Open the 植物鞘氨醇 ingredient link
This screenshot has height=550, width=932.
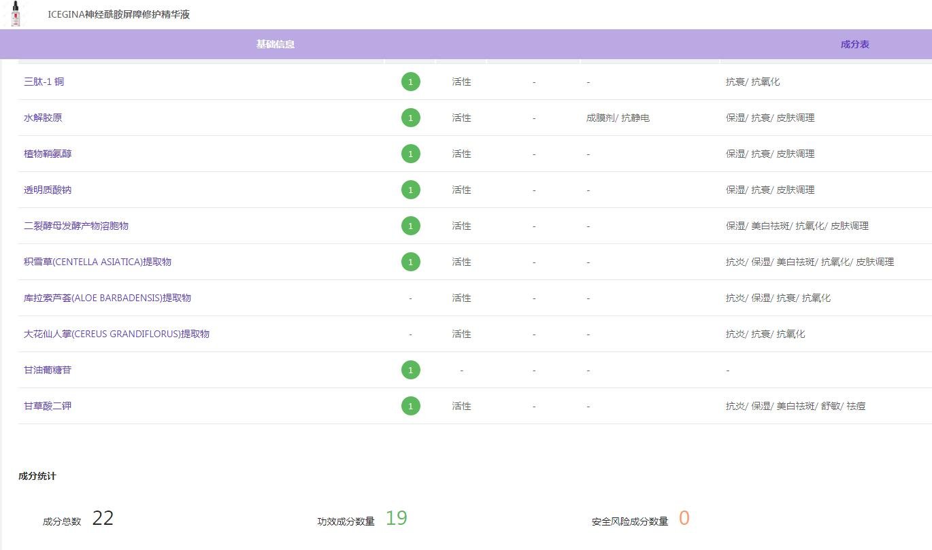click(x=48, y=154)
